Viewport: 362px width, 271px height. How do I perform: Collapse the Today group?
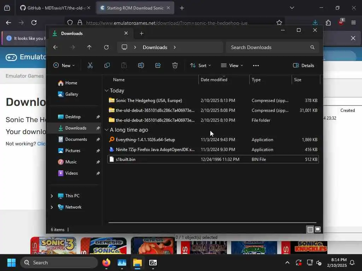pyautogui.click(x=106, y=91)
